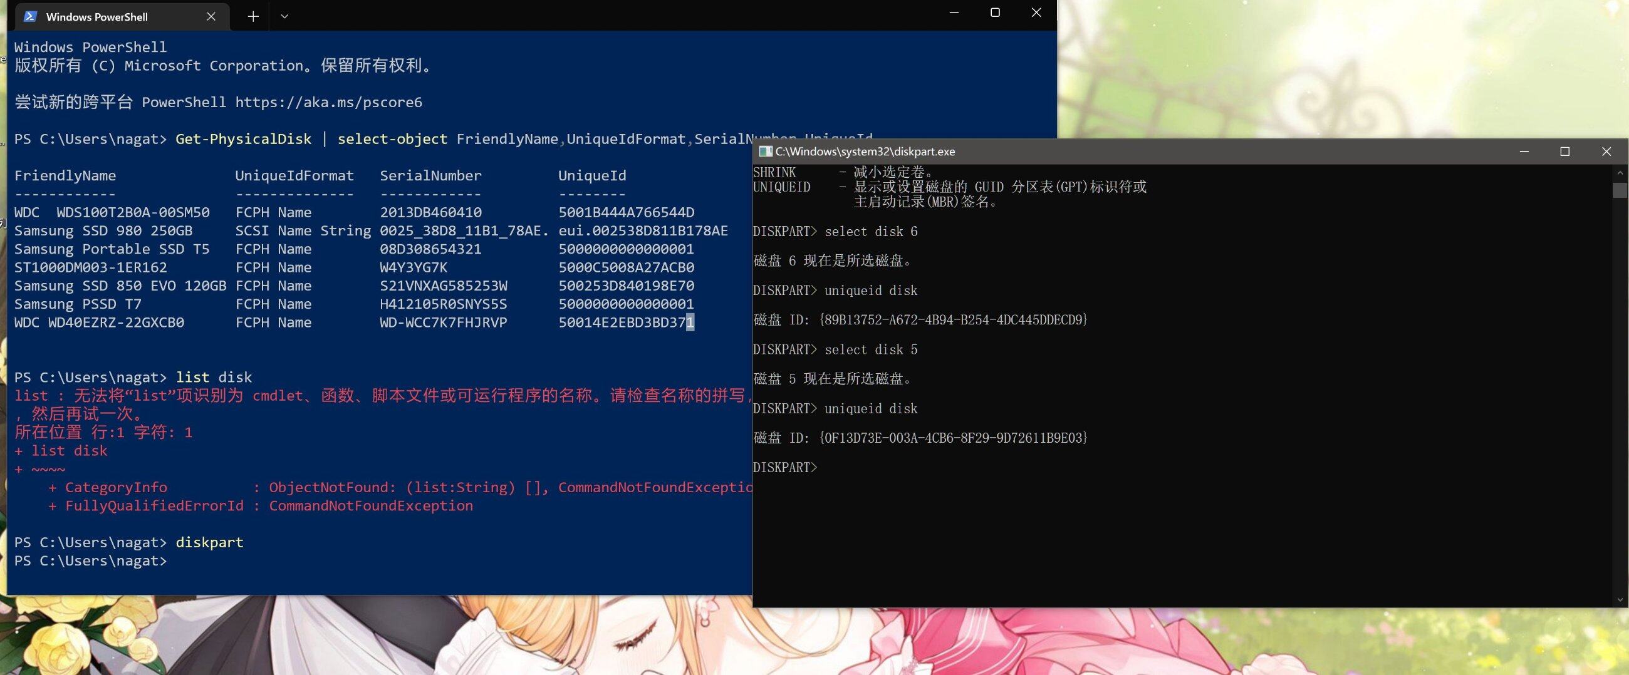This screenshot has width=1629, height=675.
Task: Close the Windows PowerShell tab
Action: tap(211, 16)
